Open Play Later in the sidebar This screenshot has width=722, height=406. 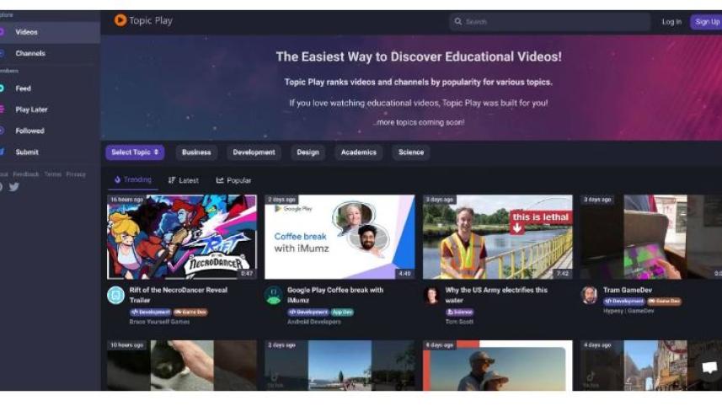coord(31,110)
